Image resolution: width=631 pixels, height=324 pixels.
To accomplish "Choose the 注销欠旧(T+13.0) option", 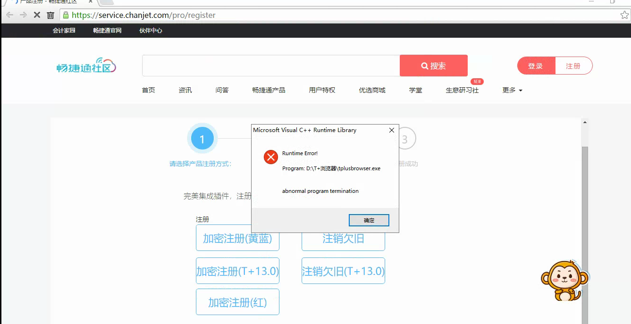I will point(343,271).
